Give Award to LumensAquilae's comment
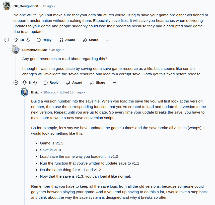215x205 pixels. point(74,83)
